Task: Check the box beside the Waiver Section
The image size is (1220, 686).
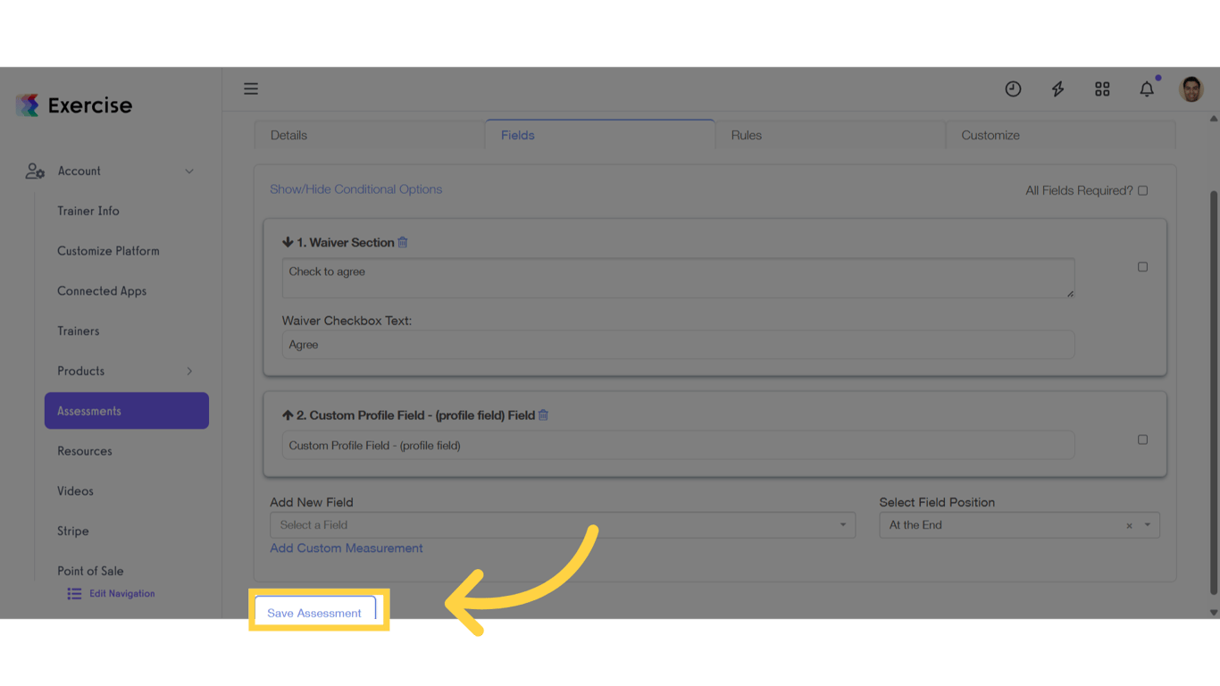Action: coord(1143,266)
